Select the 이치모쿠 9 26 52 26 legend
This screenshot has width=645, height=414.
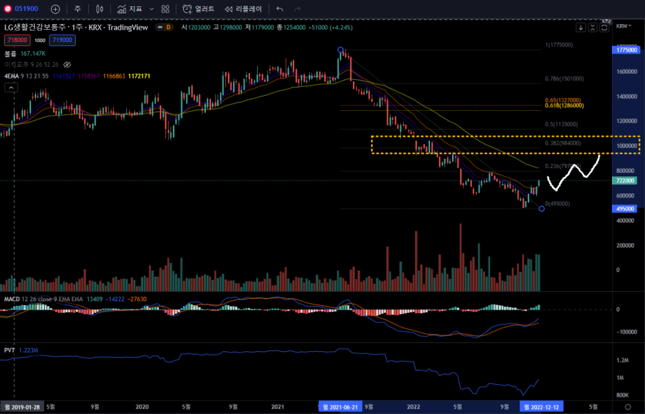click(x=31, y=65)
